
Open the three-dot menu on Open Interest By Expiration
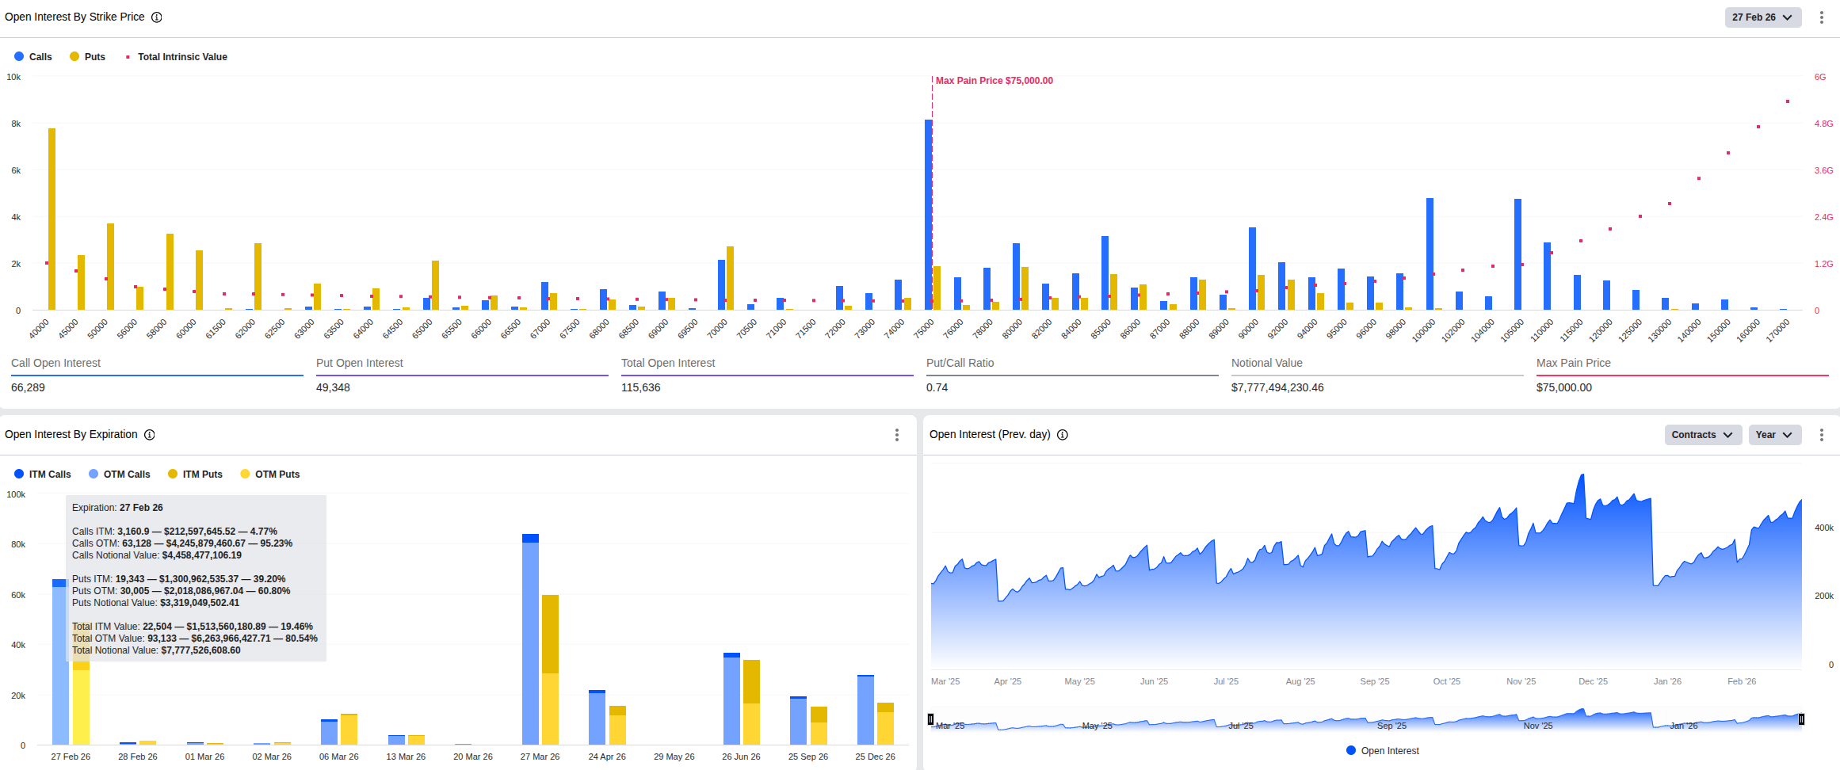coord(896,435)
